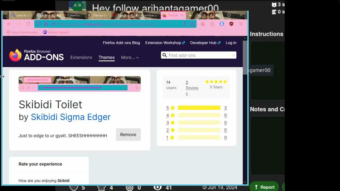Click the browser forward arrow
This screenshot has height=191, width=340.
click(x=19, y=24)
